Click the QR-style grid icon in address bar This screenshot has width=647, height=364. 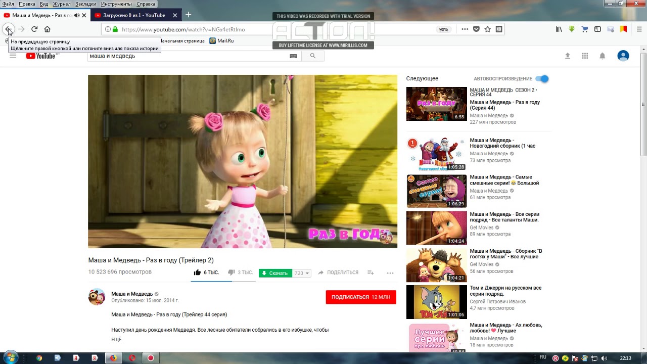499,29
